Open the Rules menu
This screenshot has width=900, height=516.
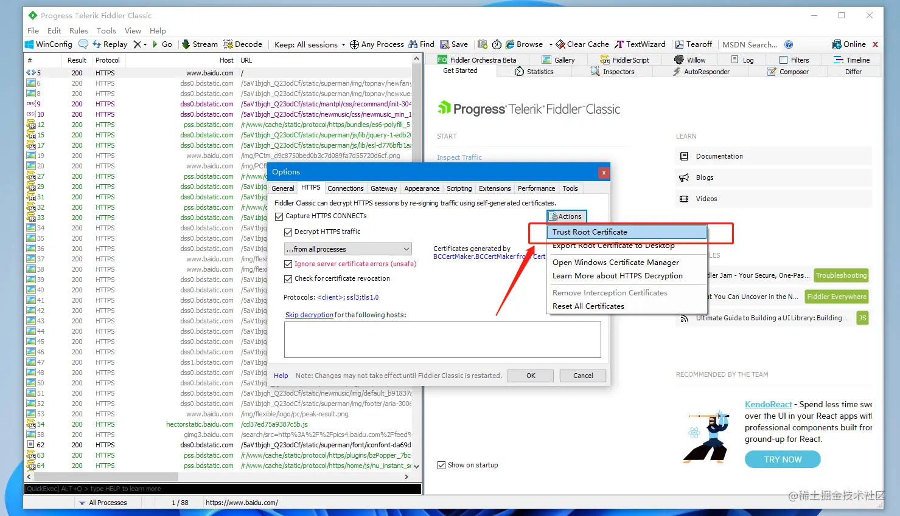click(78, 30)
